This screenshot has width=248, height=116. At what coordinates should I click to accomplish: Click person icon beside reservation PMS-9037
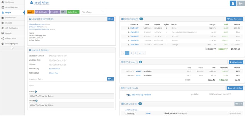click(x=129, y=28)
